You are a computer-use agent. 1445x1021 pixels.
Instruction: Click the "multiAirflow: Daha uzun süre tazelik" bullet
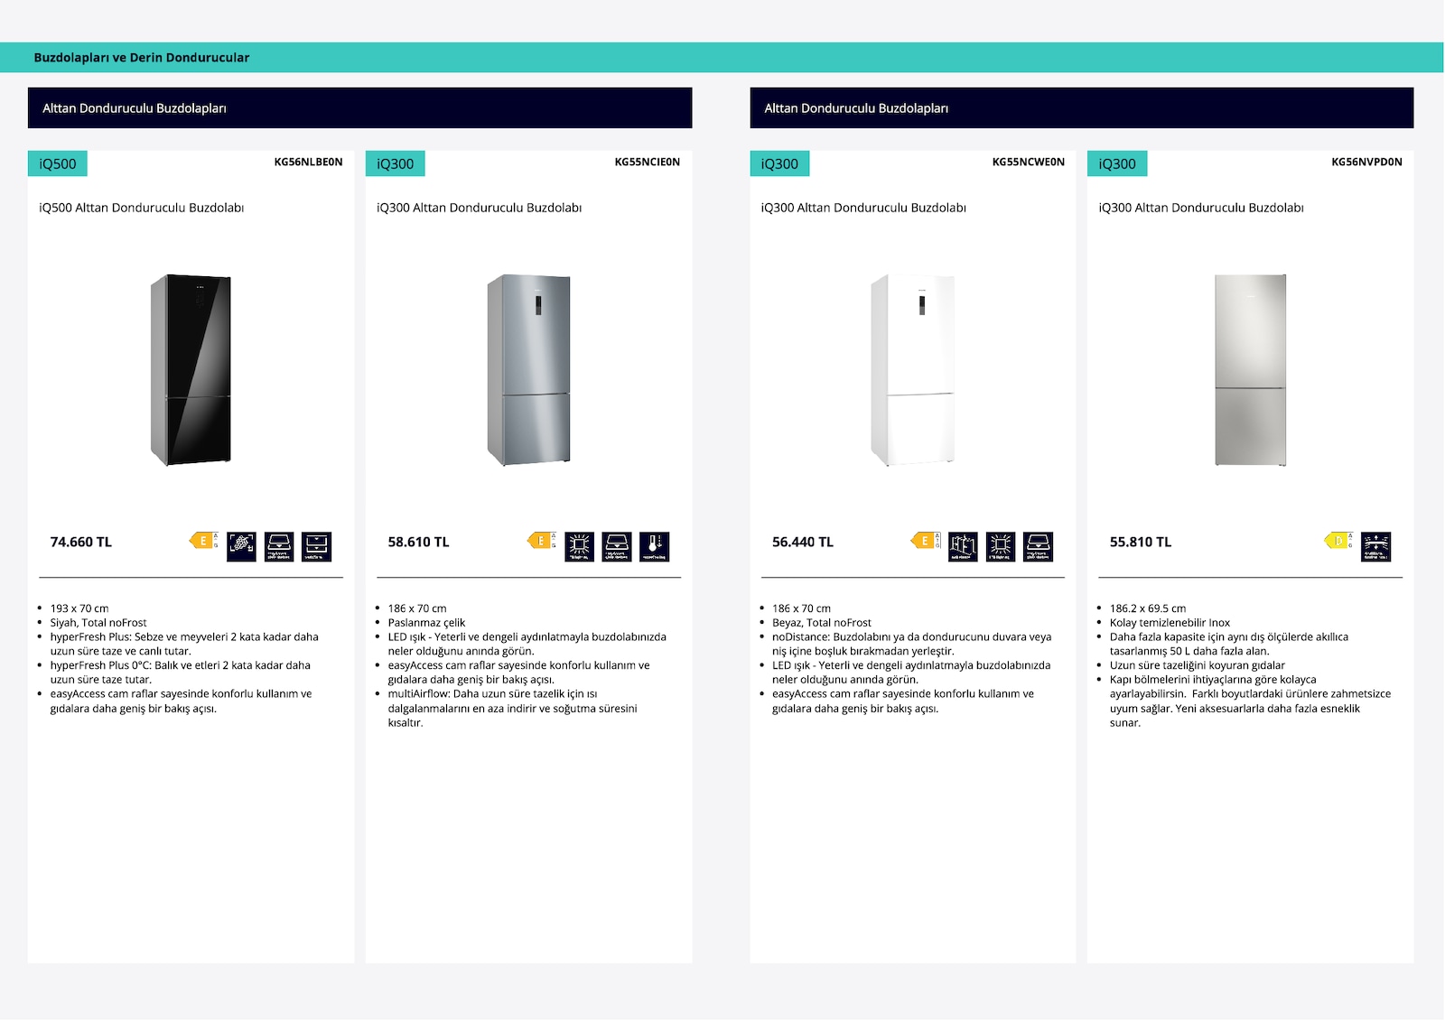point(513,708)
